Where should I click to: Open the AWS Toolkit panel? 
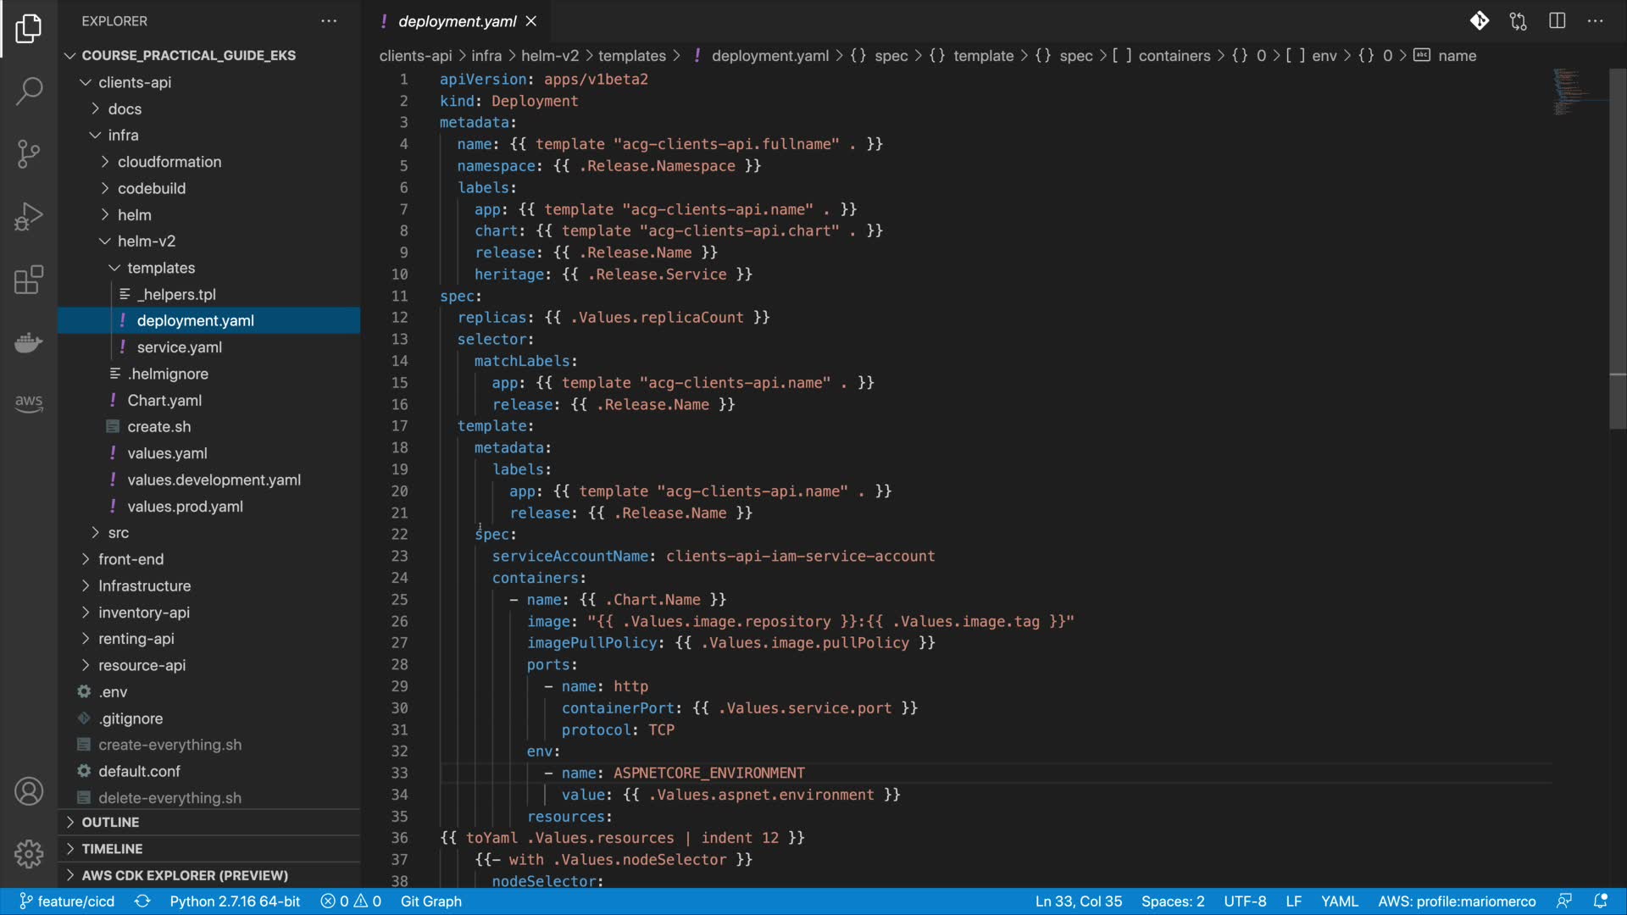pos(29,402)
